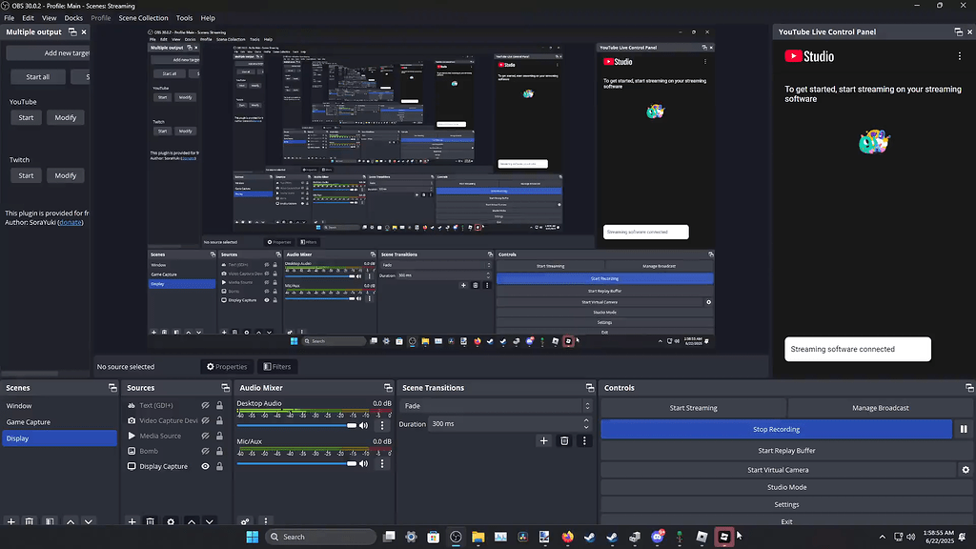
Task: Open virtual camera settings gear
Action: click(x=966, y=470)
